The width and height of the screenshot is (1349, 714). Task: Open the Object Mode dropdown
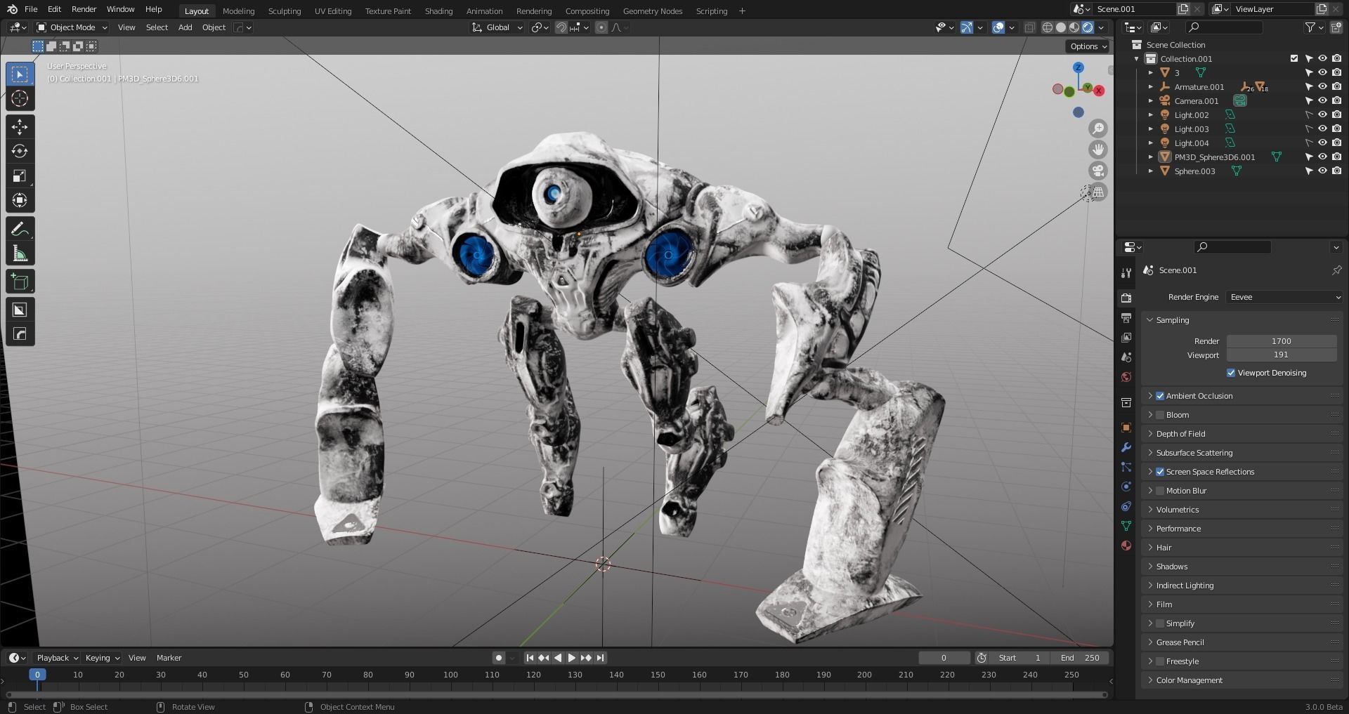(72, 27)
